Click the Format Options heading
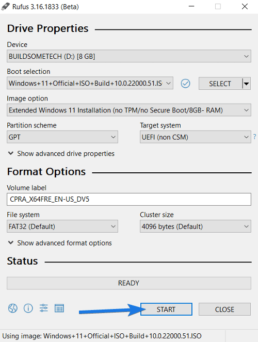The height and width of the screenshot is (342, 258). [x=46, y=172]
